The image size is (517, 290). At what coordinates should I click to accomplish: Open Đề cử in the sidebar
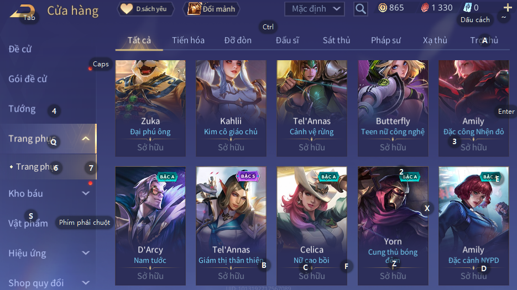click(x=20, y=49)
